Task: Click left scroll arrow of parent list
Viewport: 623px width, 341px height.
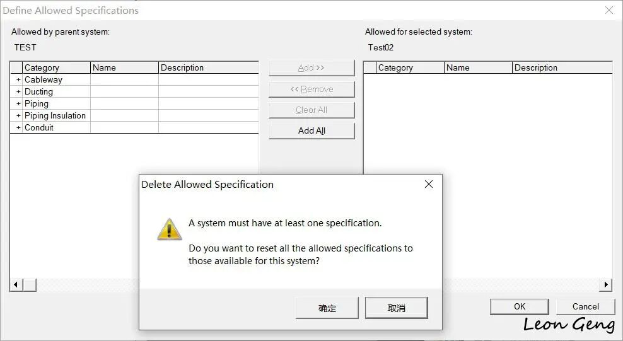Action: (16, 285)
